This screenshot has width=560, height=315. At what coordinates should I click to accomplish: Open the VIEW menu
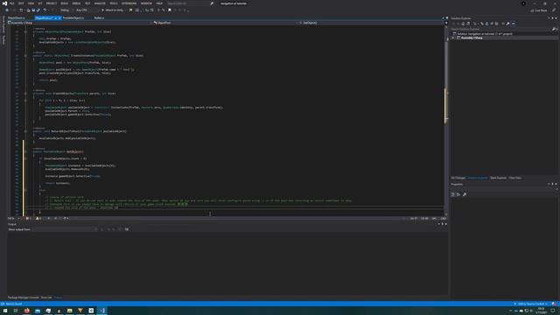(x=31, y=3)
